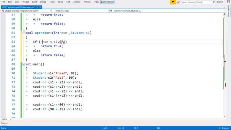Open the Notifications side tab
The image size is (231, 130).
pos(228,11)
